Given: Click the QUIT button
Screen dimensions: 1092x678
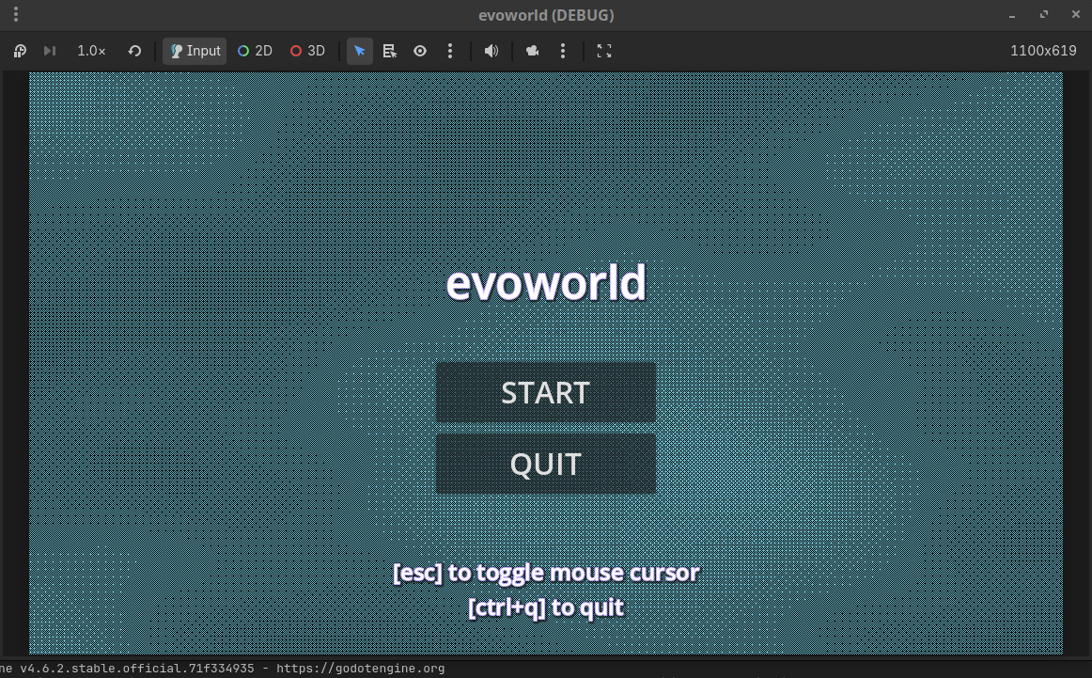Looking at the screenshot, I should 545,465.
